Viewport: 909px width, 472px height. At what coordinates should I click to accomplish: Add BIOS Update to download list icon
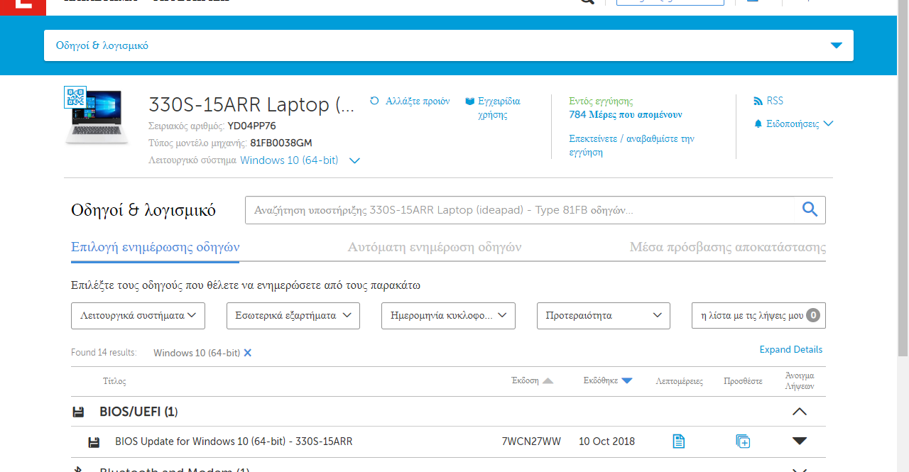coord(743,441)
